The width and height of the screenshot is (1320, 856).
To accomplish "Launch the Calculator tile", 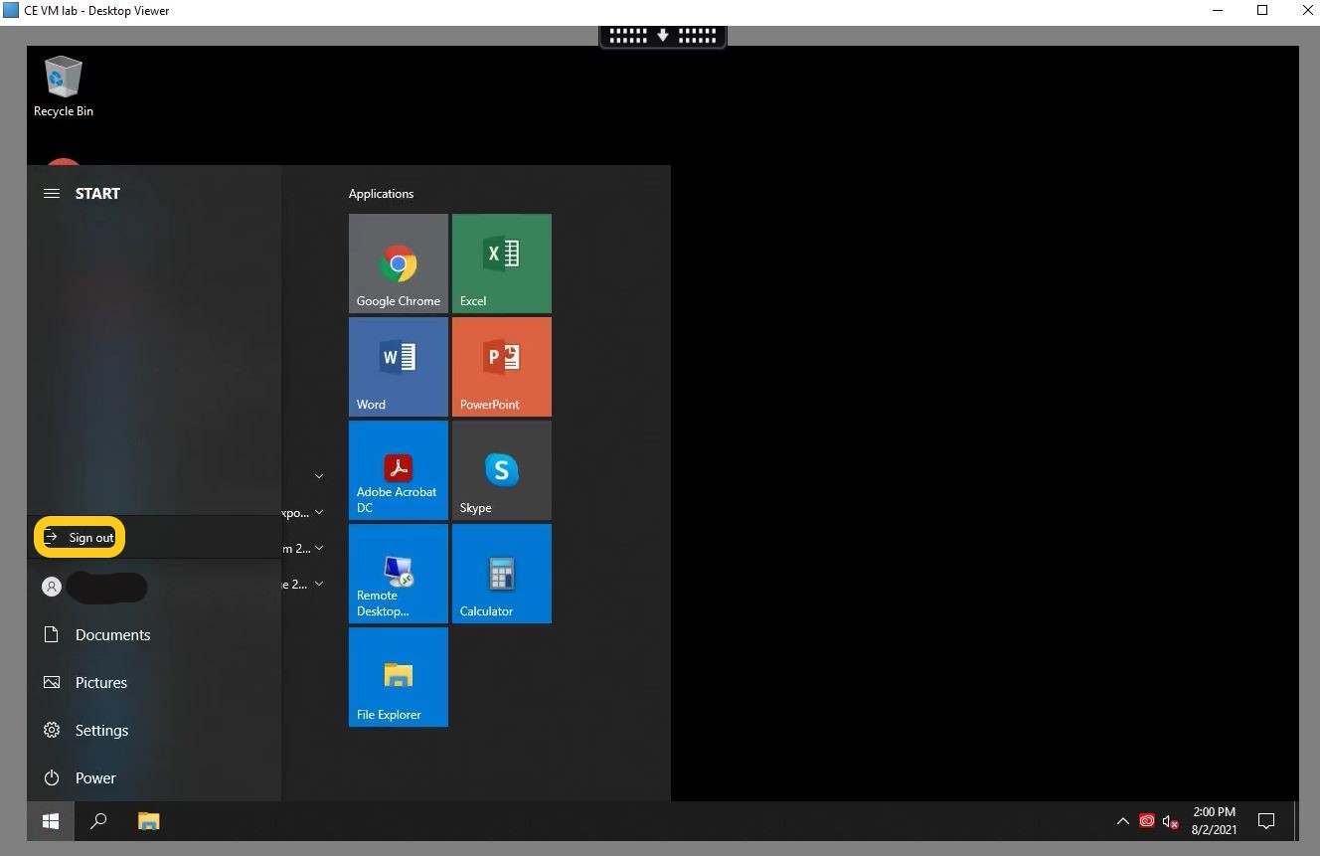I will pyautogui.click(x=501, y=574).
